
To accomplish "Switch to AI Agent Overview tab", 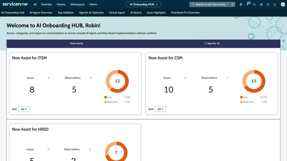I will coord(41,13).
